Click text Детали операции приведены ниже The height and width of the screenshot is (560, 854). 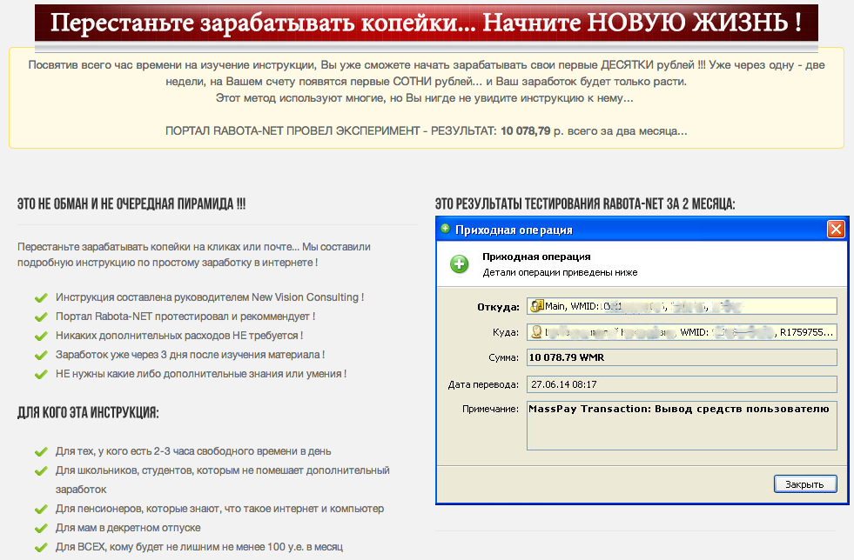pos(560,272)
